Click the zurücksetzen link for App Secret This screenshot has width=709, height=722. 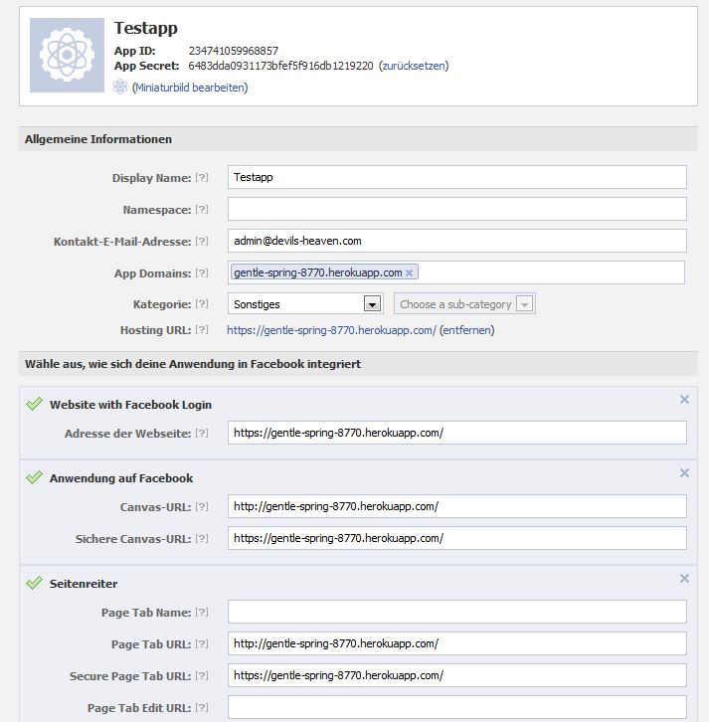414,66
